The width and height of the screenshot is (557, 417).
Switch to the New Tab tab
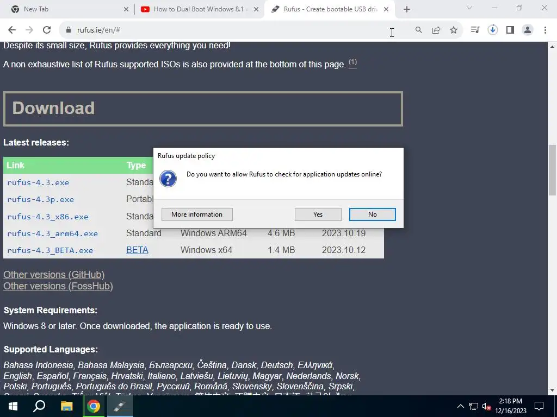[x=67, y=10]
